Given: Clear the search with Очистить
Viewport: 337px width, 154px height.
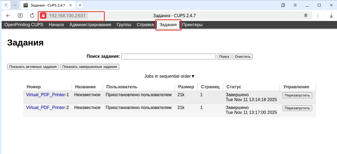Looking at the screenshot, I should pyautogui.click(x=243, y=56).
